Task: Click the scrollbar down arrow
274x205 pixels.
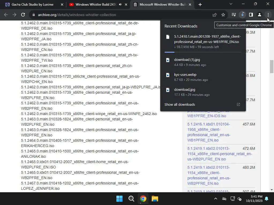Action: pos(272,190)
